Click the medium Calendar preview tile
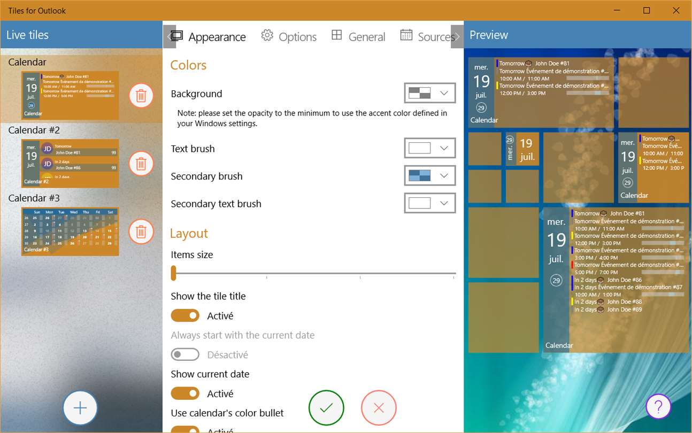692x433 pixels. tap(653, 168)
